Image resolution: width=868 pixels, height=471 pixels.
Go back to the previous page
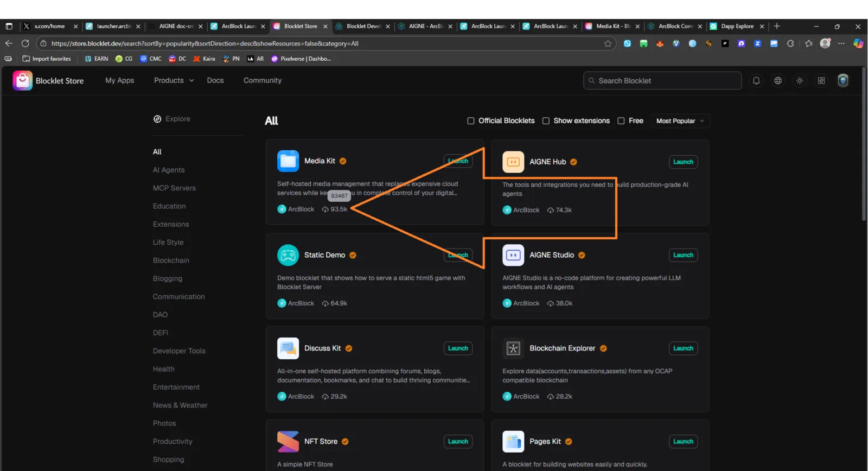tap(9, 43)
